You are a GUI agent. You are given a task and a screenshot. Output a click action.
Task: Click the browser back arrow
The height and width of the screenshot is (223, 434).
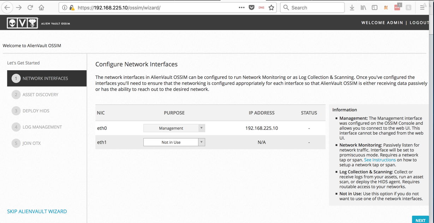tap(7, 7)
